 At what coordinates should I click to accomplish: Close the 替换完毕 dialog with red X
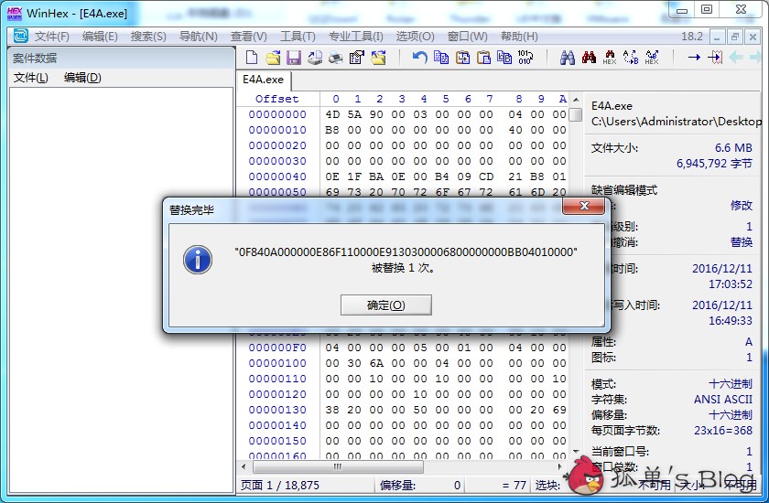point(584,206)
